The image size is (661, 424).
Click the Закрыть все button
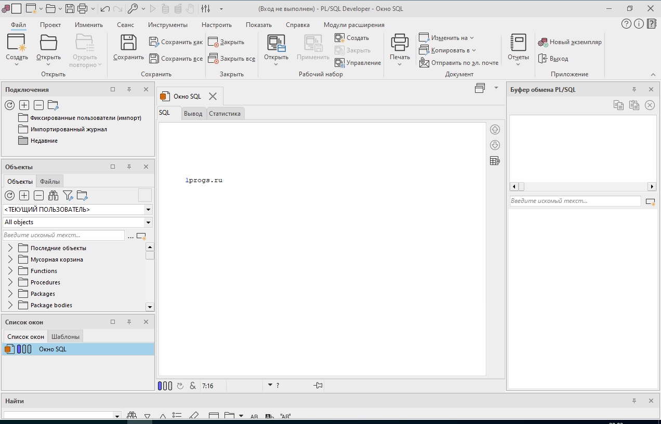click(231, 59)
